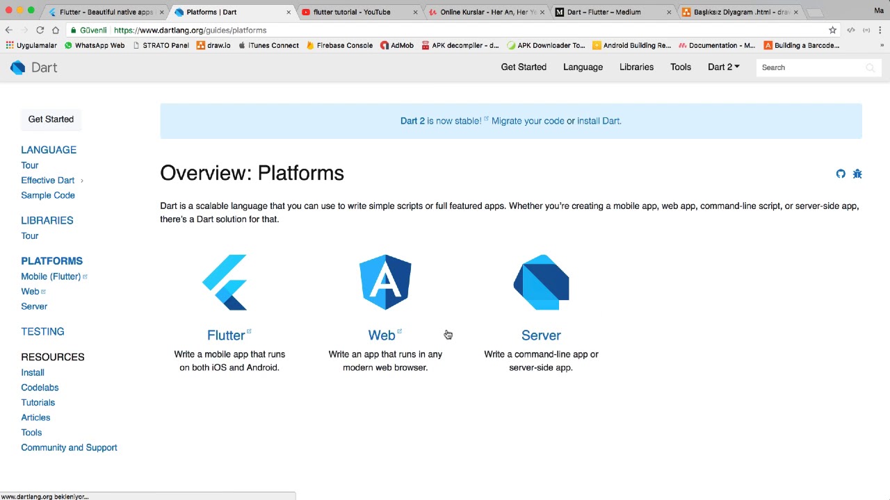
Task: Expand the Dart 2 version dropdown
Action: pyautogui.click(x=723, y=67)
